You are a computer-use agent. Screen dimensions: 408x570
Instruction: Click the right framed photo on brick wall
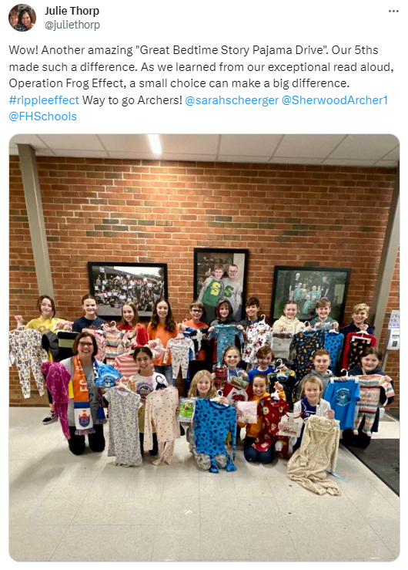point(310,292)
